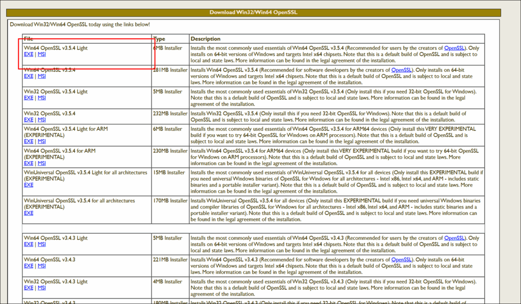This screenshot has height=304, width=521.
Task: Download Win32 OpenSSL v3.5.4 Light EXE
Action: 28,98
